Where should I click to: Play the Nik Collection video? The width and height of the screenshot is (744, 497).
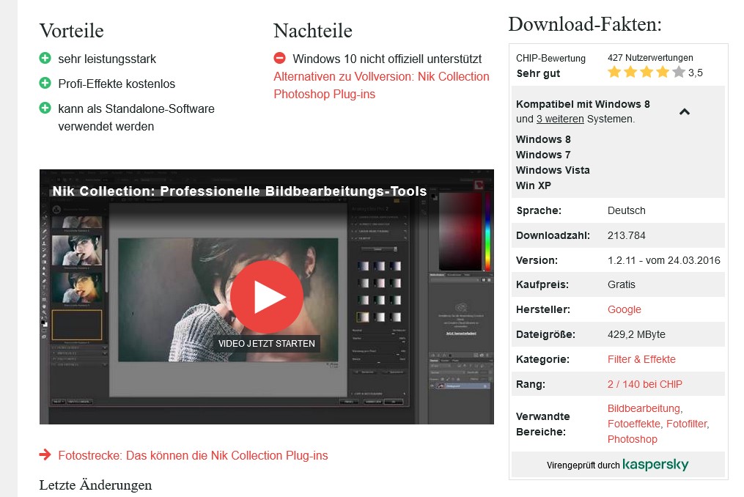[267, 296]
